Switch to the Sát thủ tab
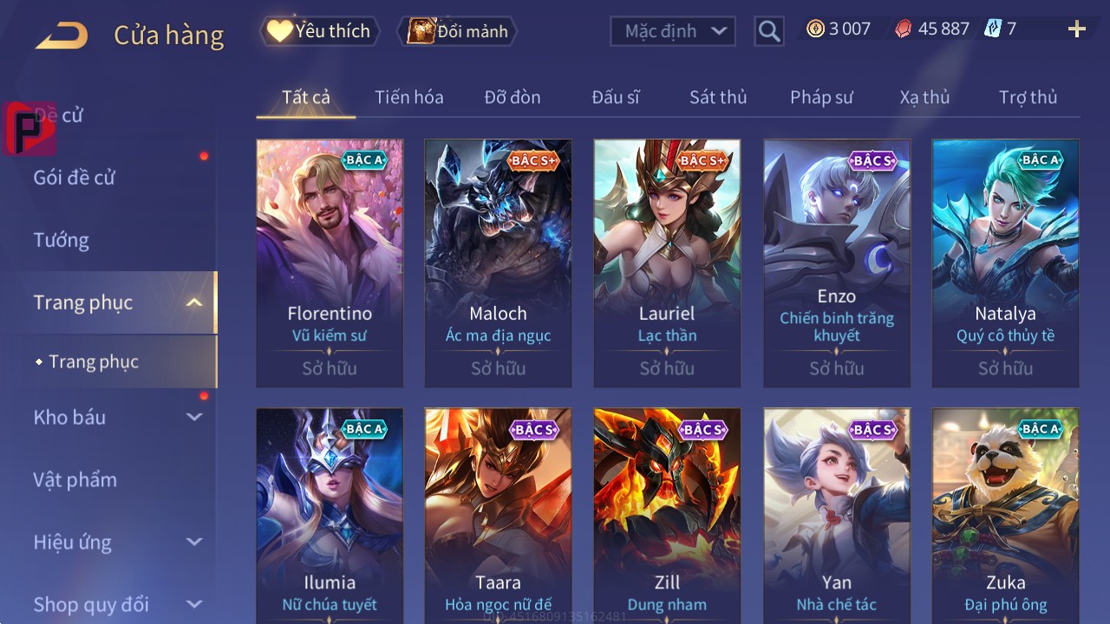The height and width of the screenshot is (624, 1110). [x=718, y=97]
